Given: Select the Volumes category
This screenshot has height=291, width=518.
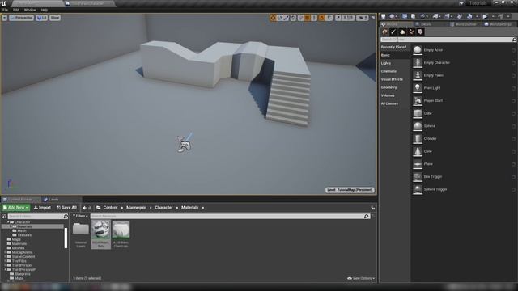Looking at the screenshot, I should (388, 95).
